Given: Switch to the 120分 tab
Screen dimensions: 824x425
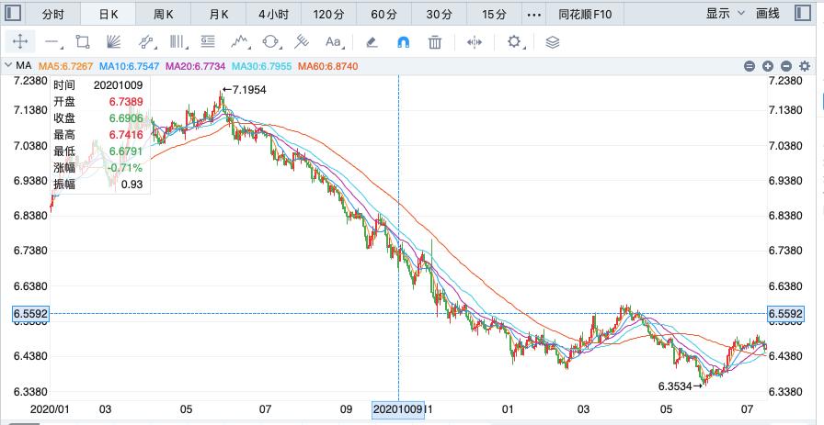Looking at the screenshot, I should [x=329, y=14].
